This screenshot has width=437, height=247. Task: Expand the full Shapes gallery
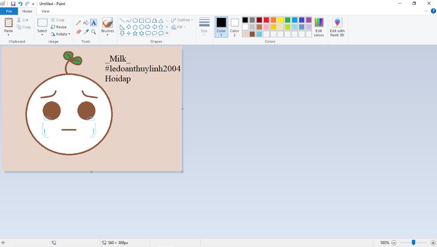pos(167,33)
